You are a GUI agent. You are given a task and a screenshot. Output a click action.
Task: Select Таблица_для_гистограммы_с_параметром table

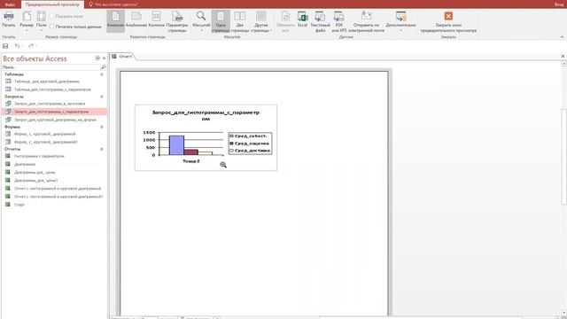[x=54, y=89]
